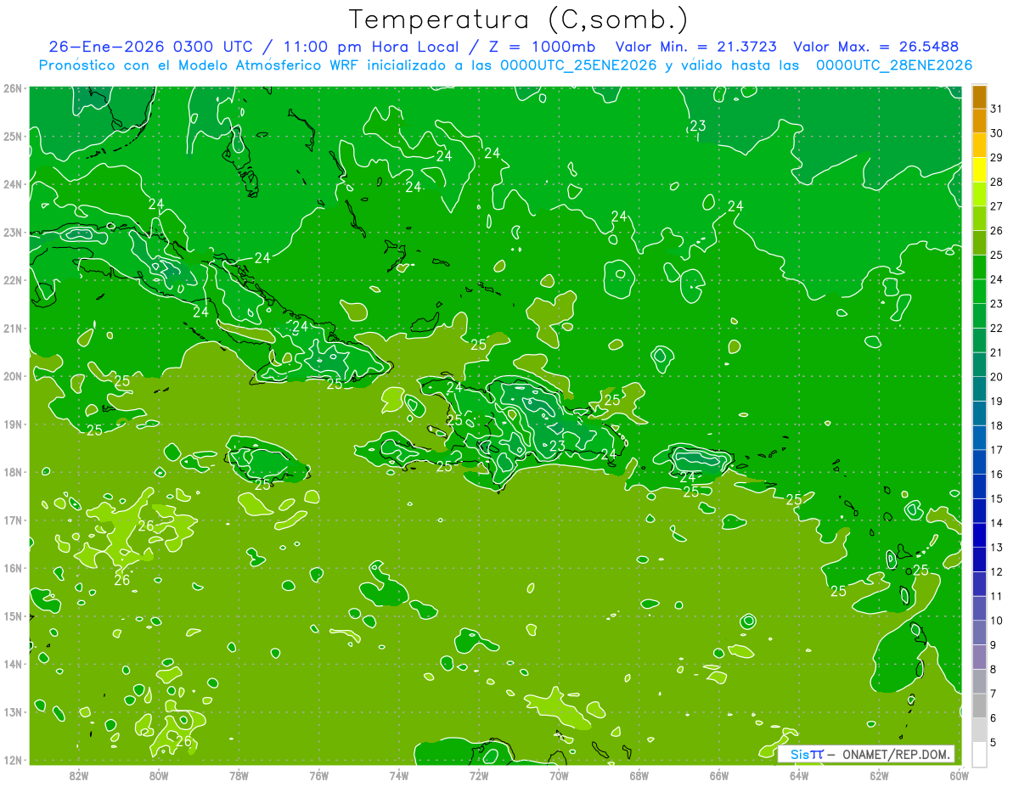Click the 21N latitude axis label
This screenshot has height=787, width=1019.
12,328
